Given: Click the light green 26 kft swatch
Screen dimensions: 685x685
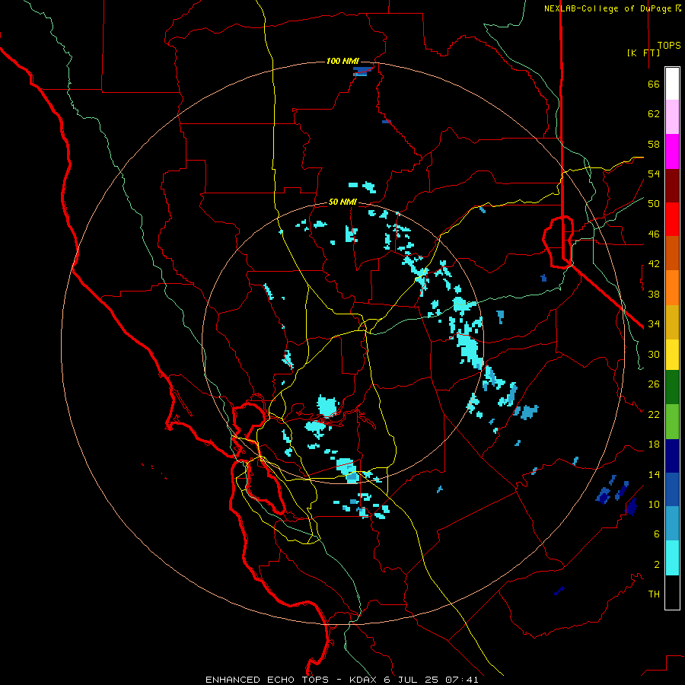Looking at the screenshot, I should click(672, 422).
